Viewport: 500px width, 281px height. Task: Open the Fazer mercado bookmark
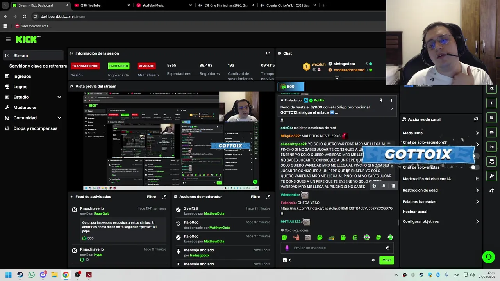point(33,26)
